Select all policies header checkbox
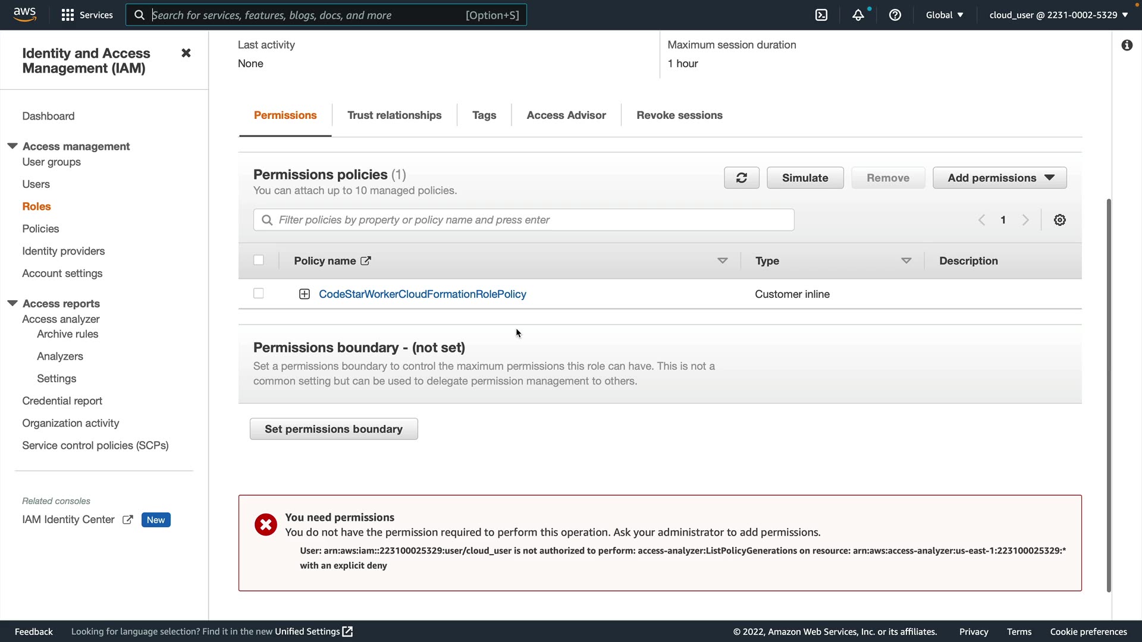The height and width of the screenshot is (642, 1142). (x=258, y=260)
